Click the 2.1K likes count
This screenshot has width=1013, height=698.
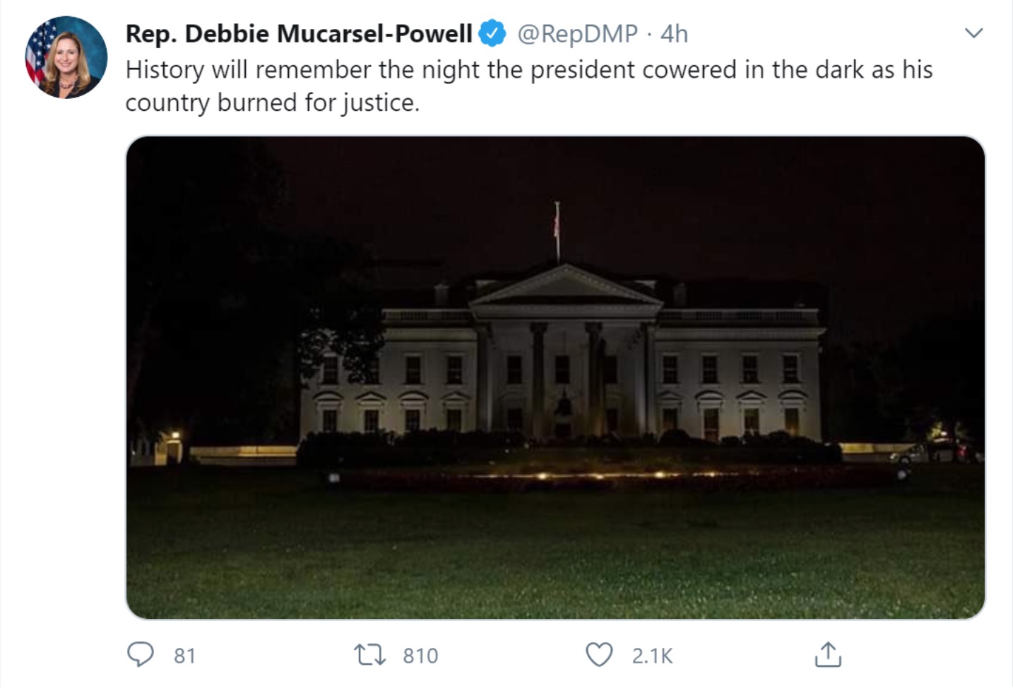pos(652,656)
